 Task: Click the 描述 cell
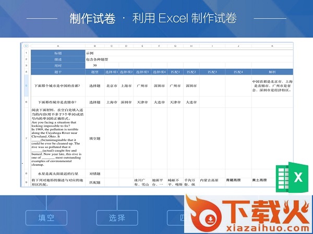[58, 59]
